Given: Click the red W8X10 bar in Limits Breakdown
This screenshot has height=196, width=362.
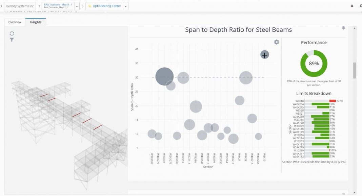Looking at the screenshot, I should 333,101.
